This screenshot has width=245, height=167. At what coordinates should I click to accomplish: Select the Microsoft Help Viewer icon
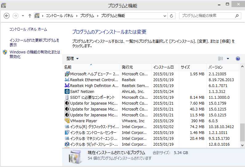point(67,74)
